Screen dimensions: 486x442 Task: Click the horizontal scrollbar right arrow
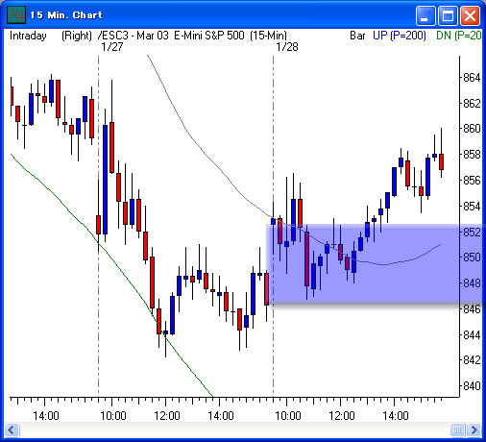[x=474, y=430]
